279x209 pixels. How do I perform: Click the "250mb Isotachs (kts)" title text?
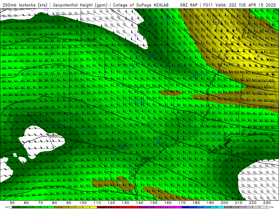coord(25,5)
